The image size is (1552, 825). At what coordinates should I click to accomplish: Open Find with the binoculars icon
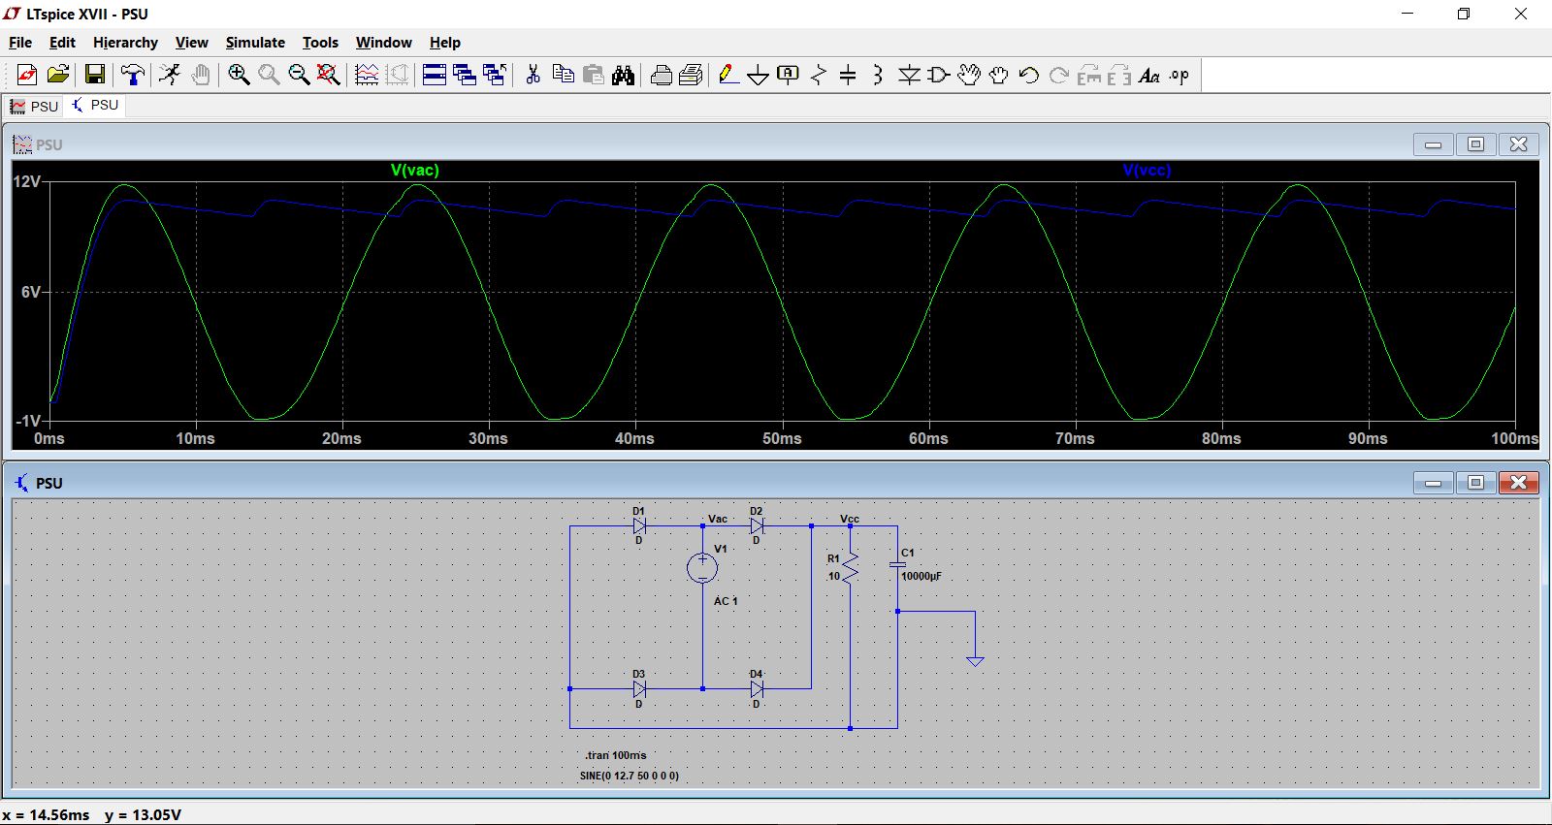coord(624,75)
